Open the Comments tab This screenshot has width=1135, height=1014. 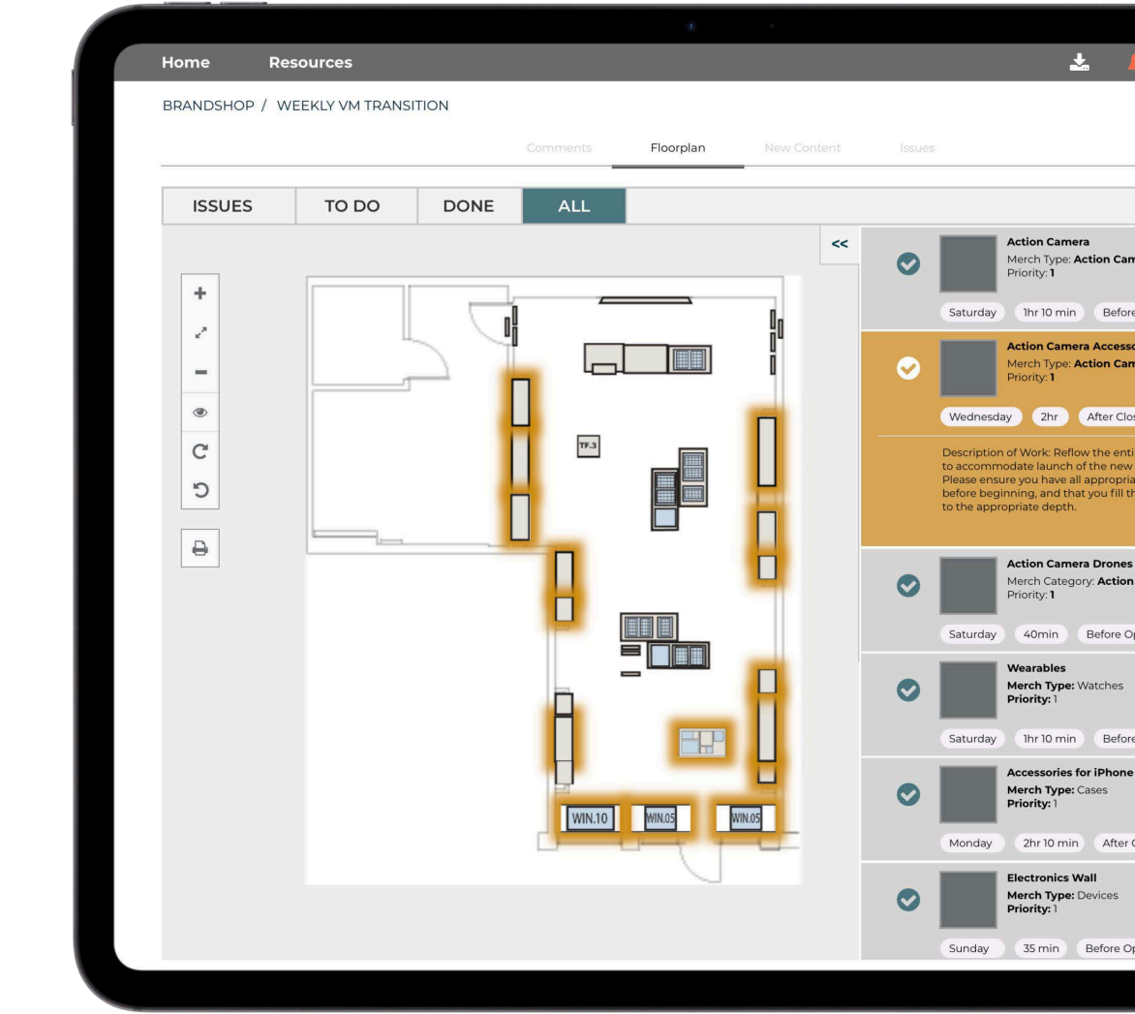(559, 148)
